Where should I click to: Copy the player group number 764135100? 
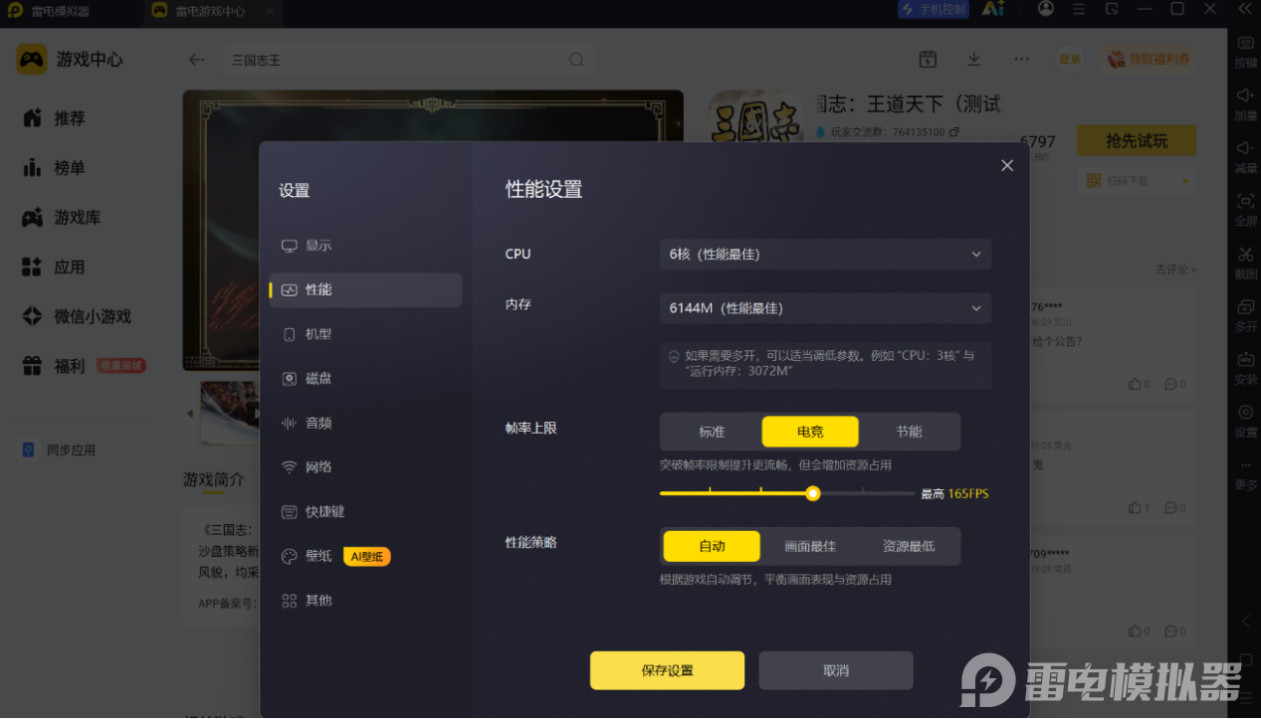coord(954,131)
